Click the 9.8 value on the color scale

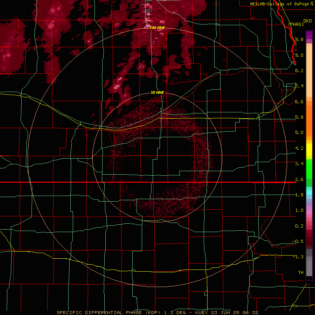click(x=299, y=40)
